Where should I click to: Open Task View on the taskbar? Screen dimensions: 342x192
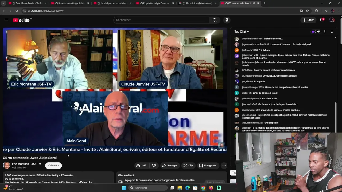172,188
